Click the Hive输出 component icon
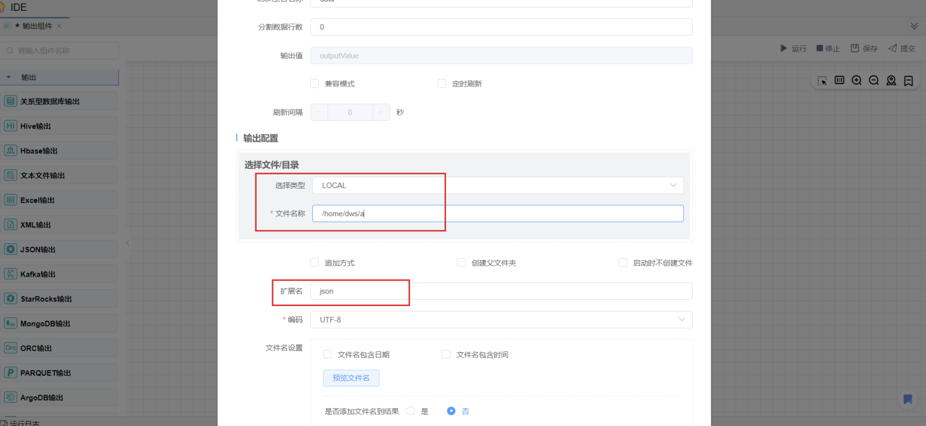The image size is (926, 426). (10, 126)
